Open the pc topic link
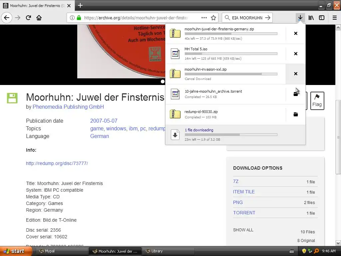341x256 pixels. pyautogui.click(x=143, y=128)
